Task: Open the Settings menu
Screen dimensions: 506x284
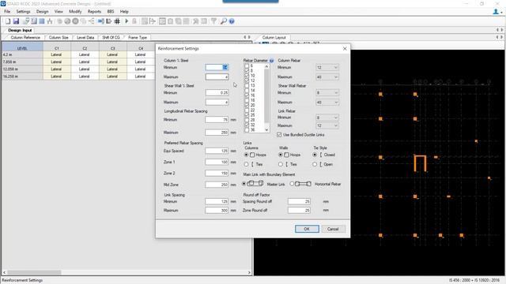Action: coord(23,12)
